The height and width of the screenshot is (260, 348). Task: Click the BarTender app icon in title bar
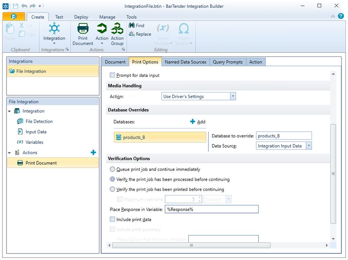click(6, 6)
